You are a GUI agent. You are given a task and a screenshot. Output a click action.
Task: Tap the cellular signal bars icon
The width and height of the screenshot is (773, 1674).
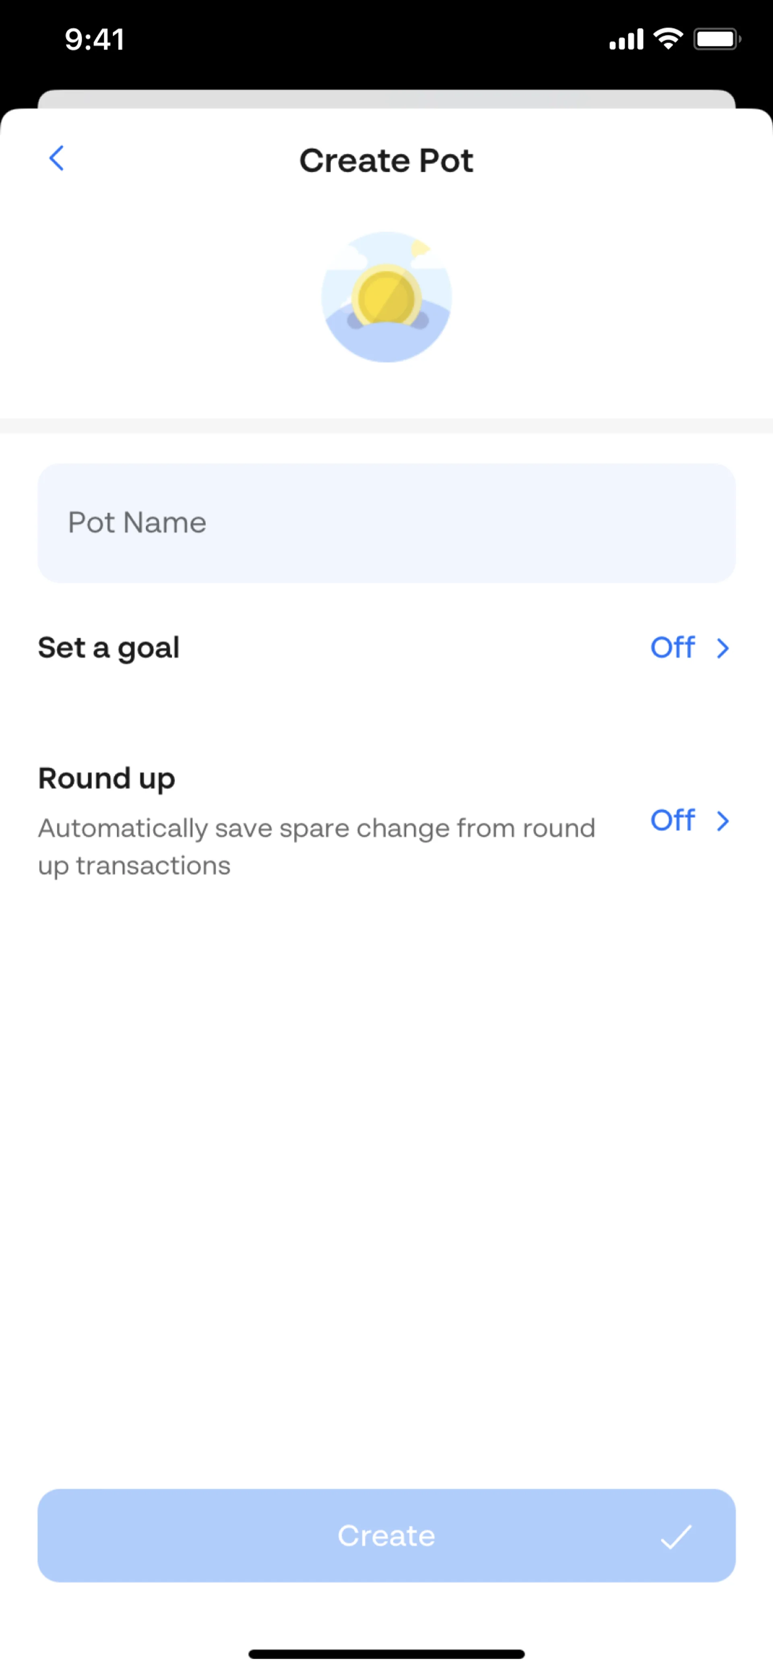[x=626, y=40]
